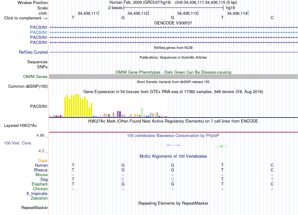The height and width of the screenshot is (215, 298).
Task: Select the Window Position label
Action: click(33, 3)
